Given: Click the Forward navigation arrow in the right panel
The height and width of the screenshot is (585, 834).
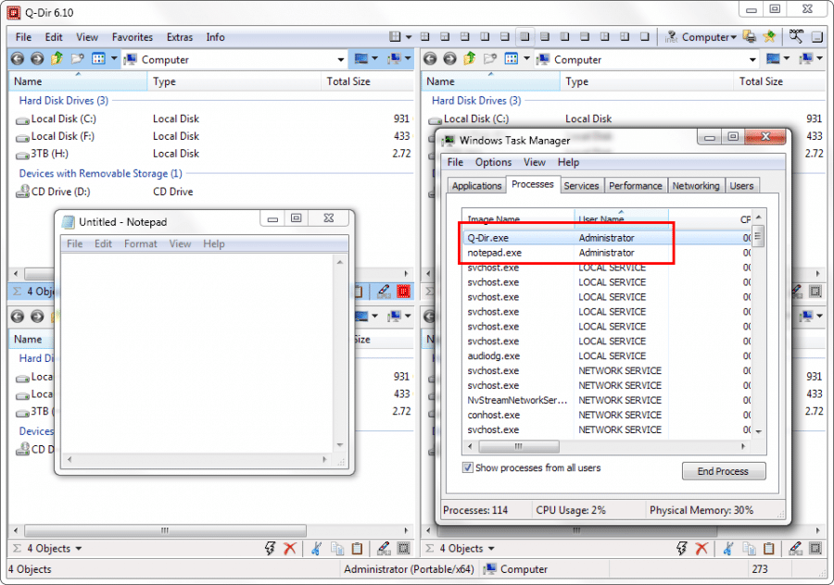Looking at the screenshot, I should pyautogui.click(x=449, y=59).
